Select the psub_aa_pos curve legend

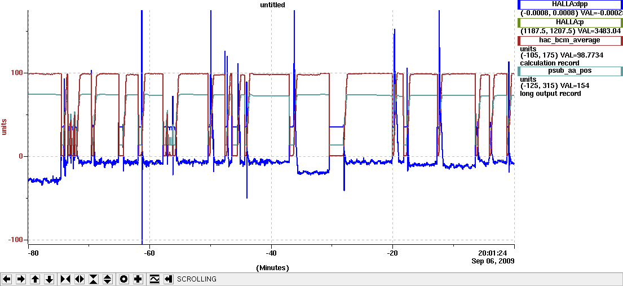(x=570, y=71)
